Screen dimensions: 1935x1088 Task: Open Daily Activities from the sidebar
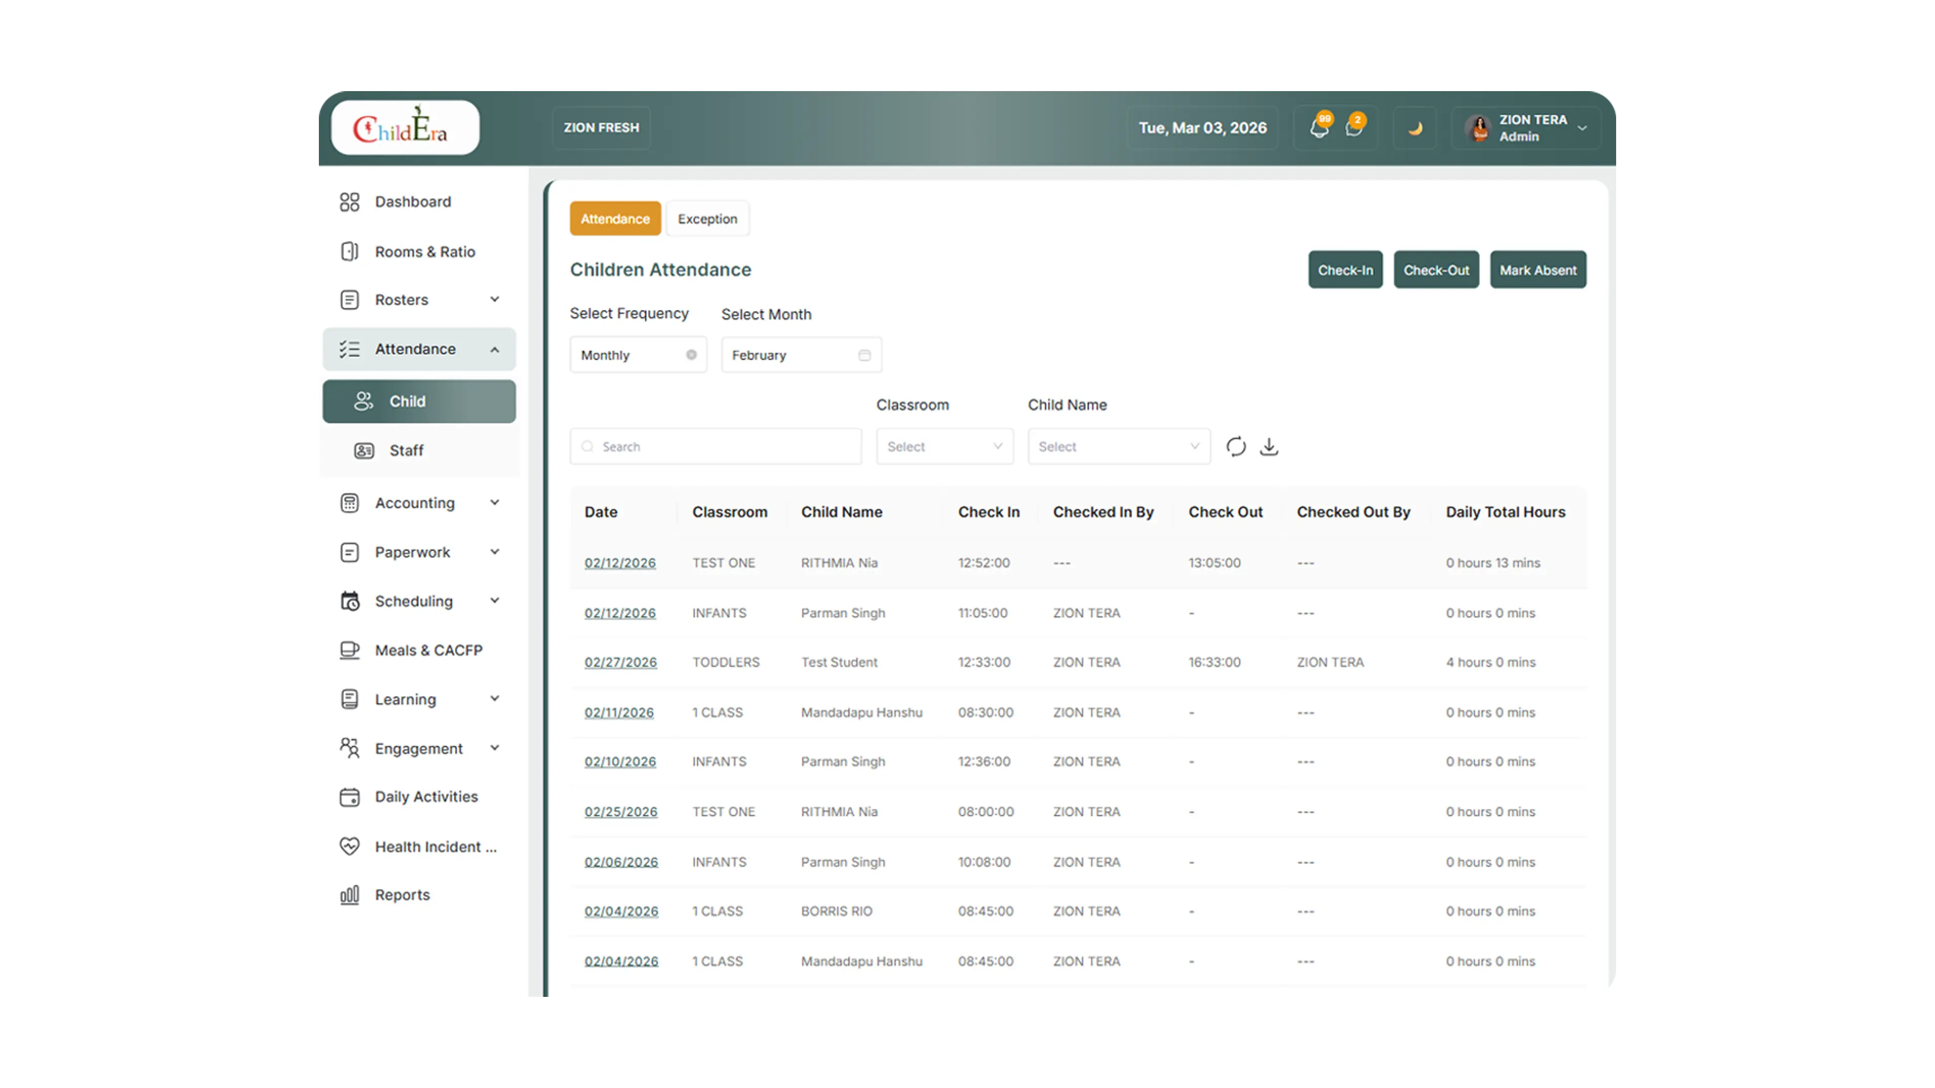pos(419,797)
